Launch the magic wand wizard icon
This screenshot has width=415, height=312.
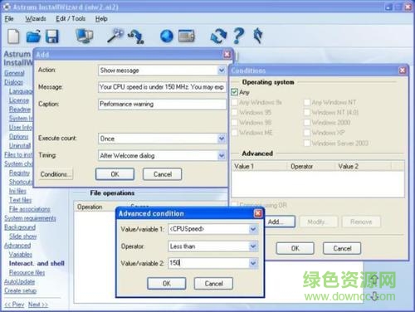[115, 36]
